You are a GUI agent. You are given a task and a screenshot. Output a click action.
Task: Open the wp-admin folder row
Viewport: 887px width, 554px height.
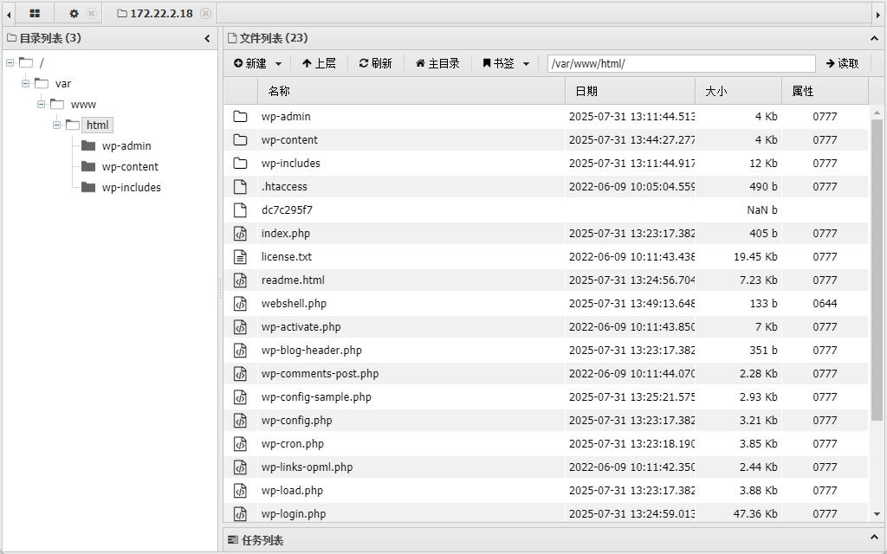tap(546, 117)
